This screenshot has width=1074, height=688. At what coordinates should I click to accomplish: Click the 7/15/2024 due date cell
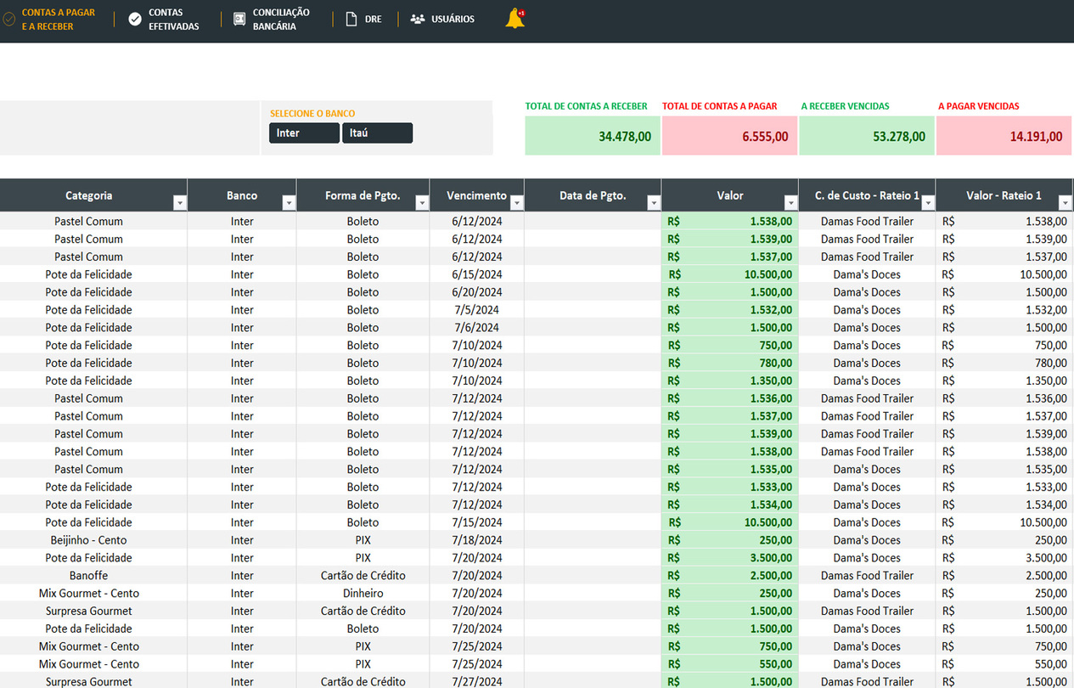(476, 522)
